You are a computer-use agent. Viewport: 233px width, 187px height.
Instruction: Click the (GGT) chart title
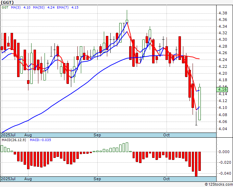7,2
